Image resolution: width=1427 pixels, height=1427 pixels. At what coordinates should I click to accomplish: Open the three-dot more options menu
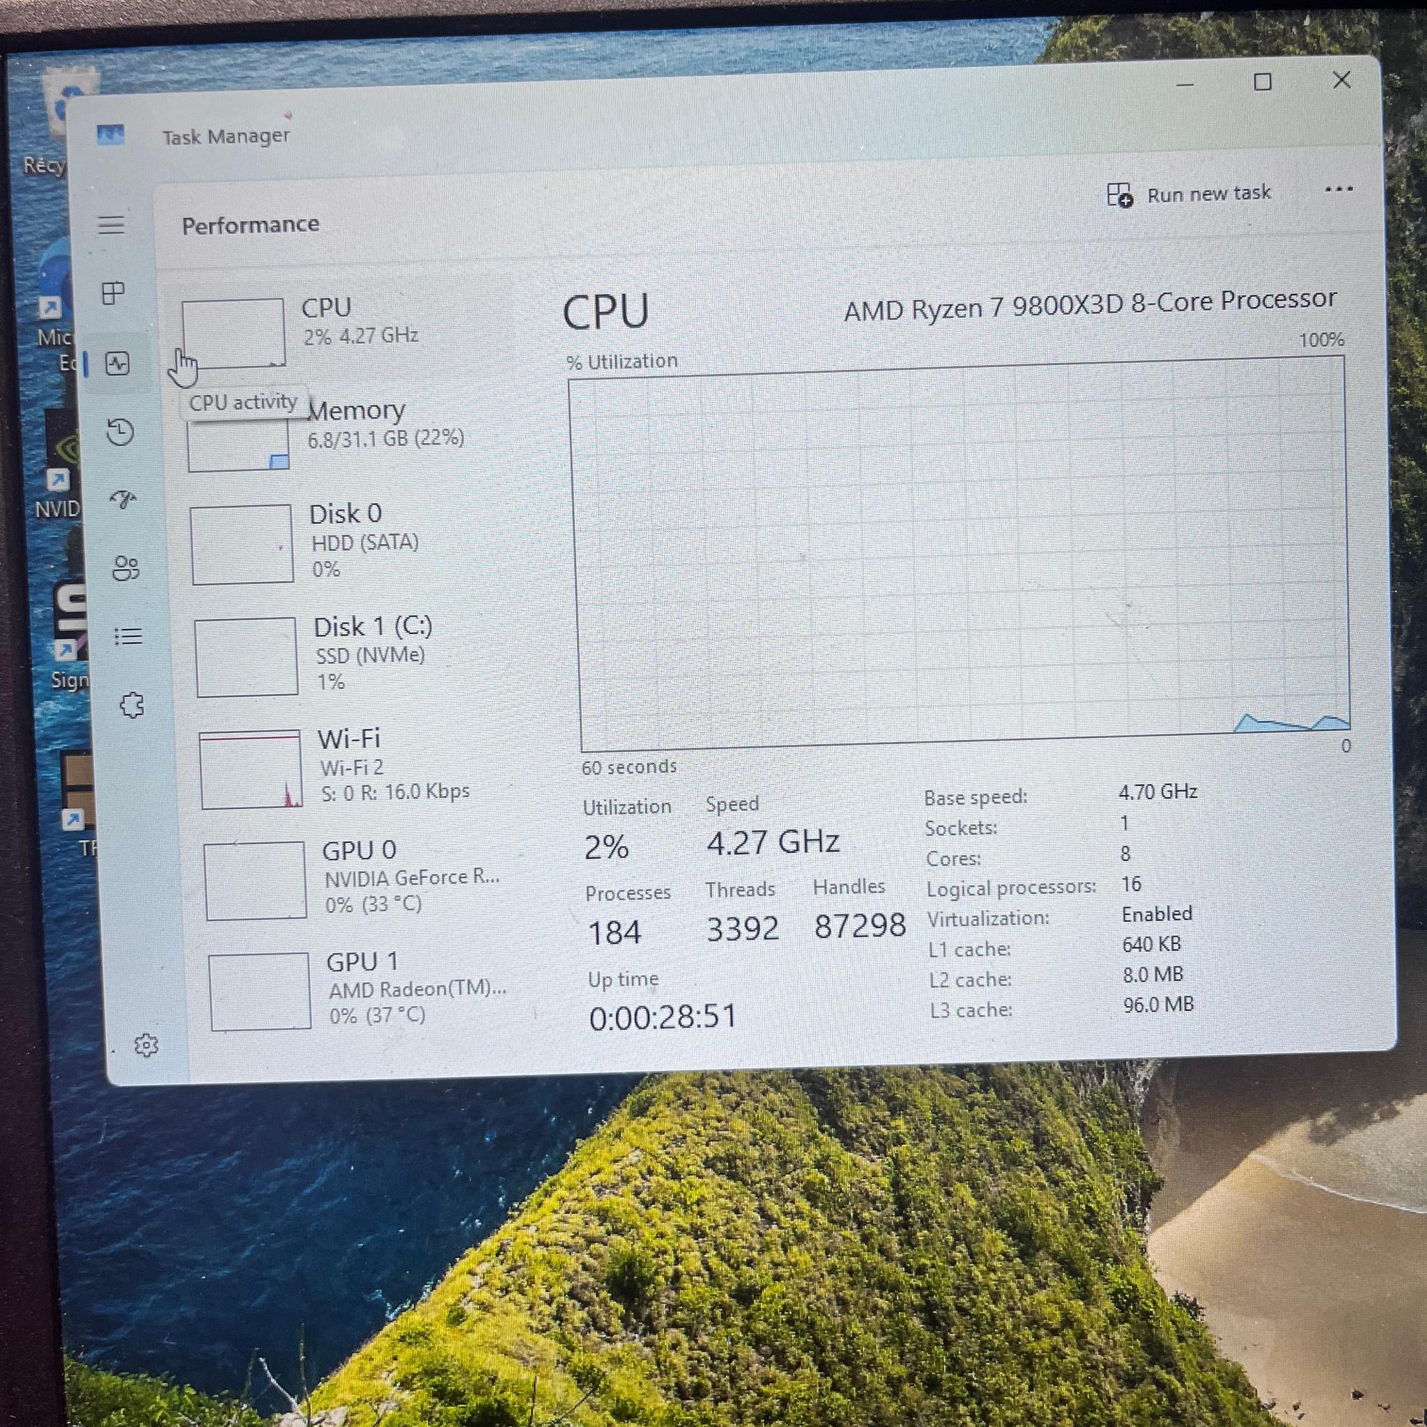pos(1339,190)
